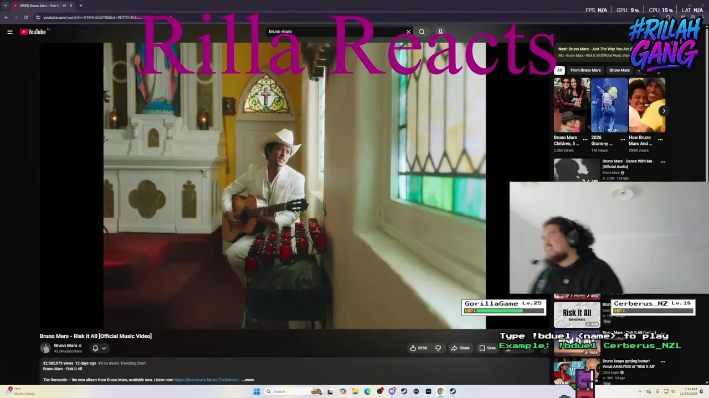
Task: Click the '#3 on music Trending chart' text
Action: [x=122, y=363]
